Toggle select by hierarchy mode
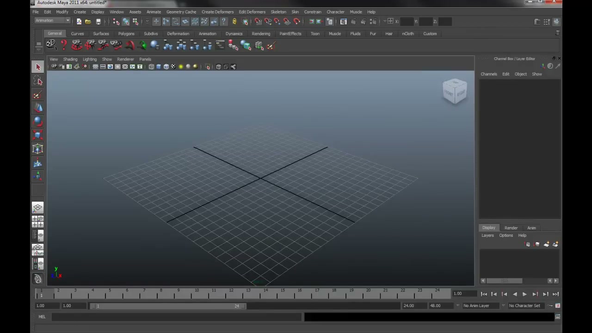 116,21
